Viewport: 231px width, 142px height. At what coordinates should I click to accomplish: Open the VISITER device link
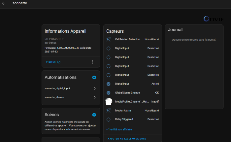pos(53,62)
